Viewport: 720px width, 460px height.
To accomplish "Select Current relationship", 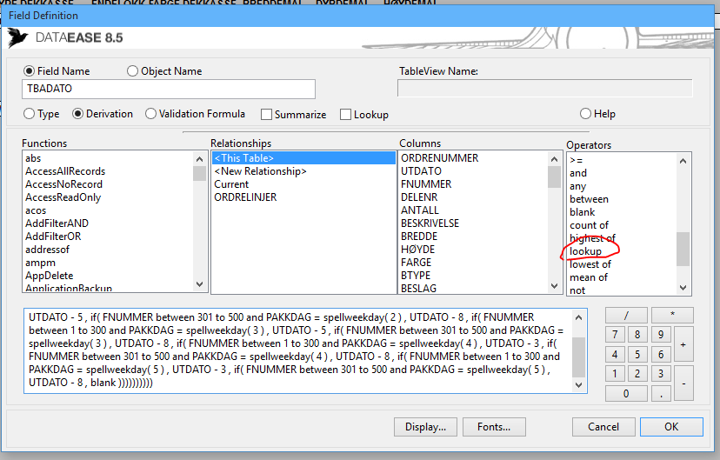I will tap(231, 184).
